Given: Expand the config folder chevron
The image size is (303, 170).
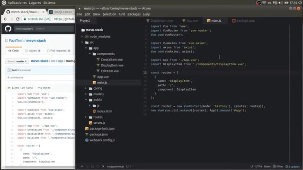Looking at the screenshot, I should (86, 88).
